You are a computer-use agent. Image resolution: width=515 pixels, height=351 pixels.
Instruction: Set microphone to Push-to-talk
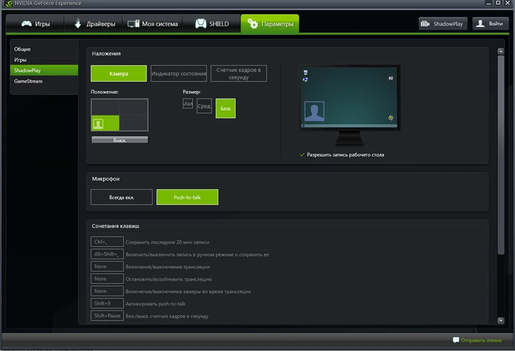coord(187,197)
